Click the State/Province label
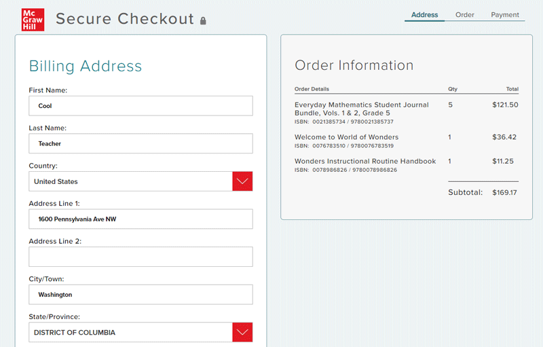Viewport: 543px width, 347px height. tap(54, 316)
